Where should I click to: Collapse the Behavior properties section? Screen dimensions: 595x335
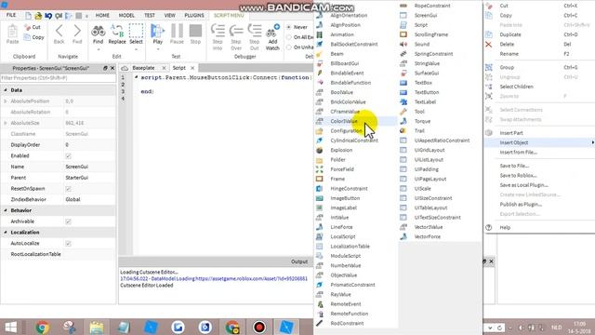tap(6, 210)
